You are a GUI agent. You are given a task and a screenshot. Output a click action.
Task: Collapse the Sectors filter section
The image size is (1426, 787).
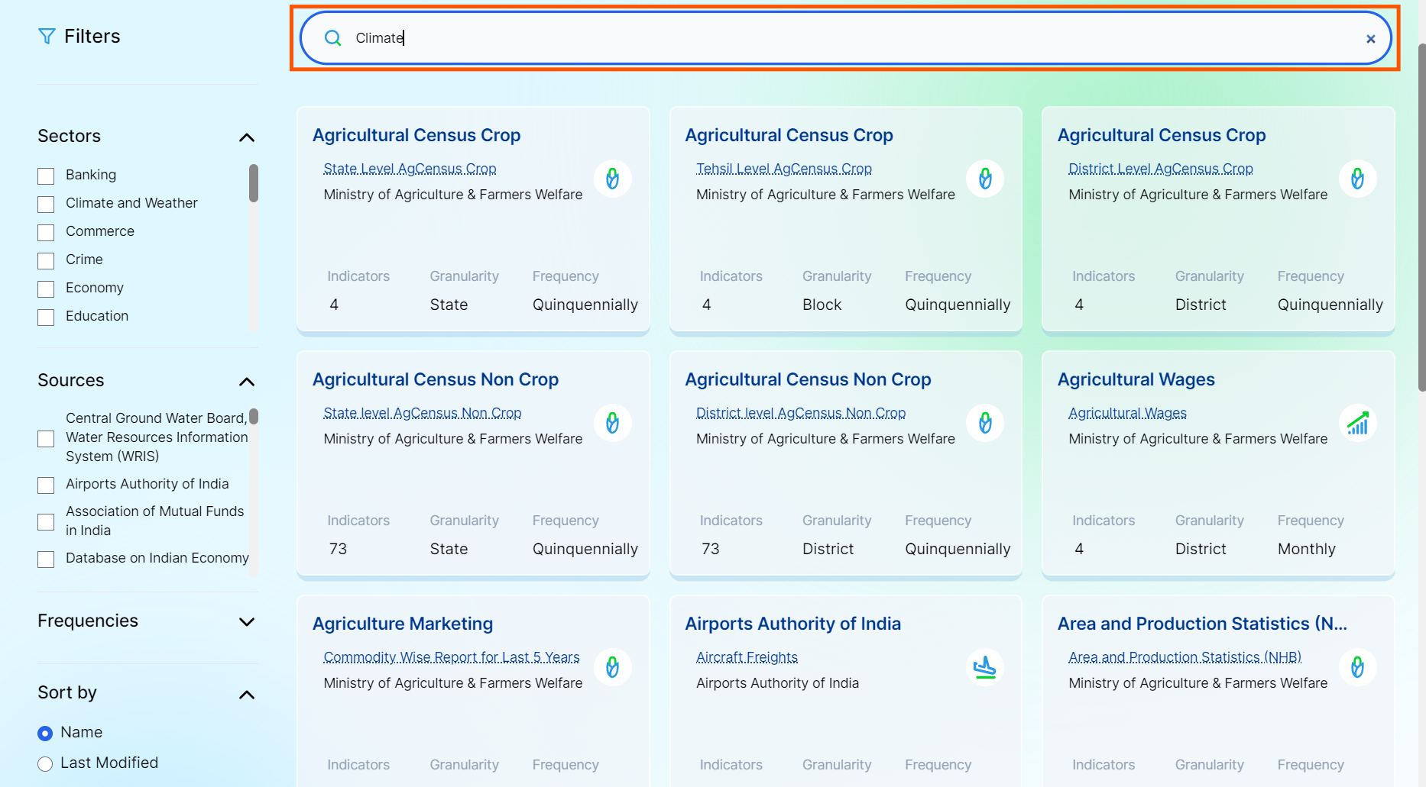[246, 137]
